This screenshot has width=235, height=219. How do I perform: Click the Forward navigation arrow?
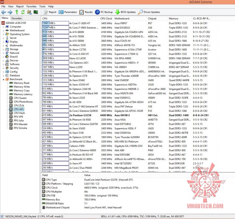coord(10,12)
